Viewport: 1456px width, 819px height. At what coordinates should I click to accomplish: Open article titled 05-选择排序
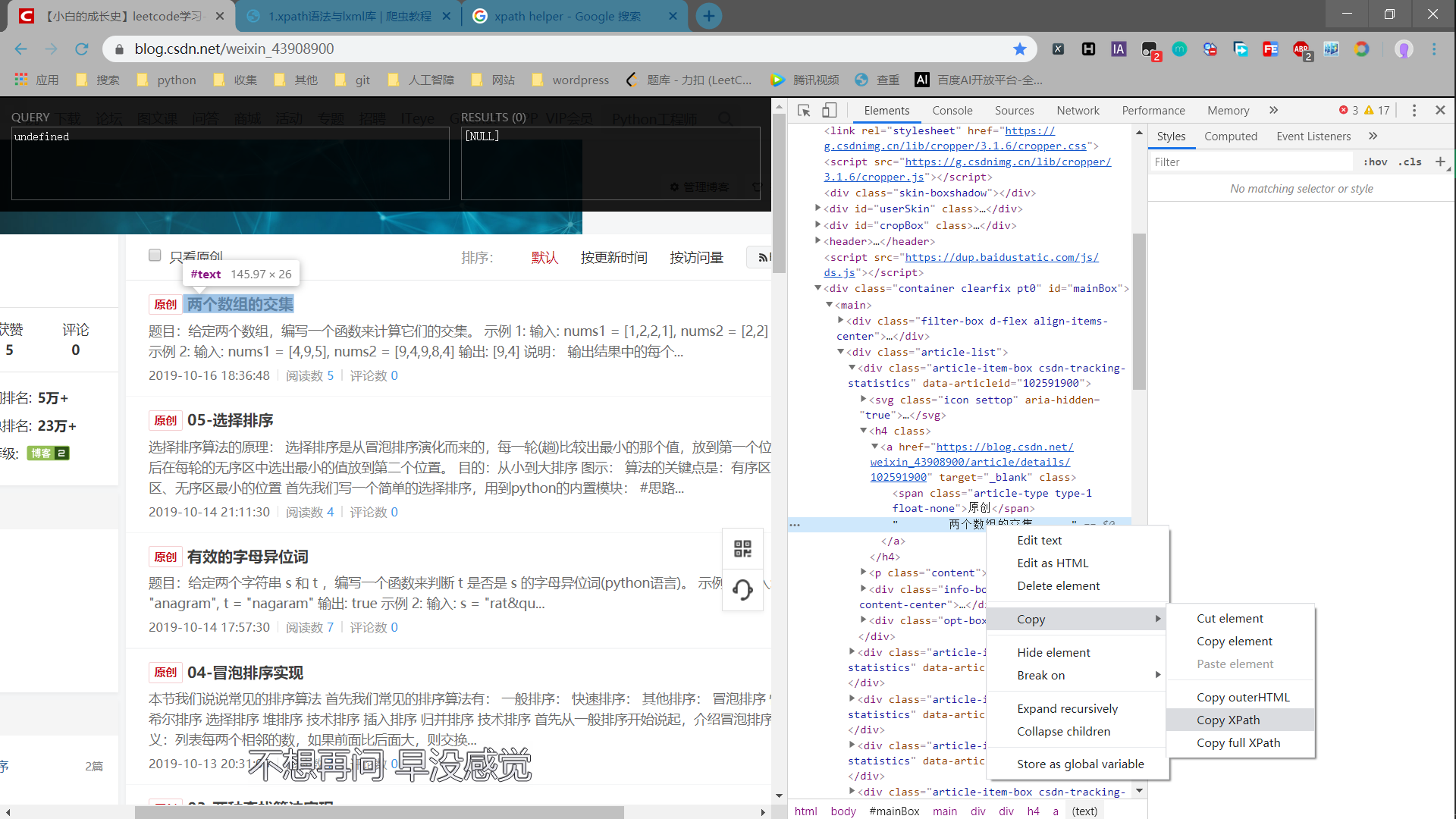[230, 420]
